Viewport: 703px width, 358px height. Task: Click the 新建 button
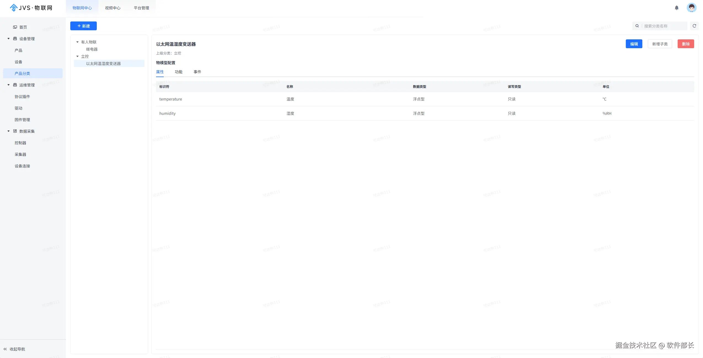tap(83, 26)
